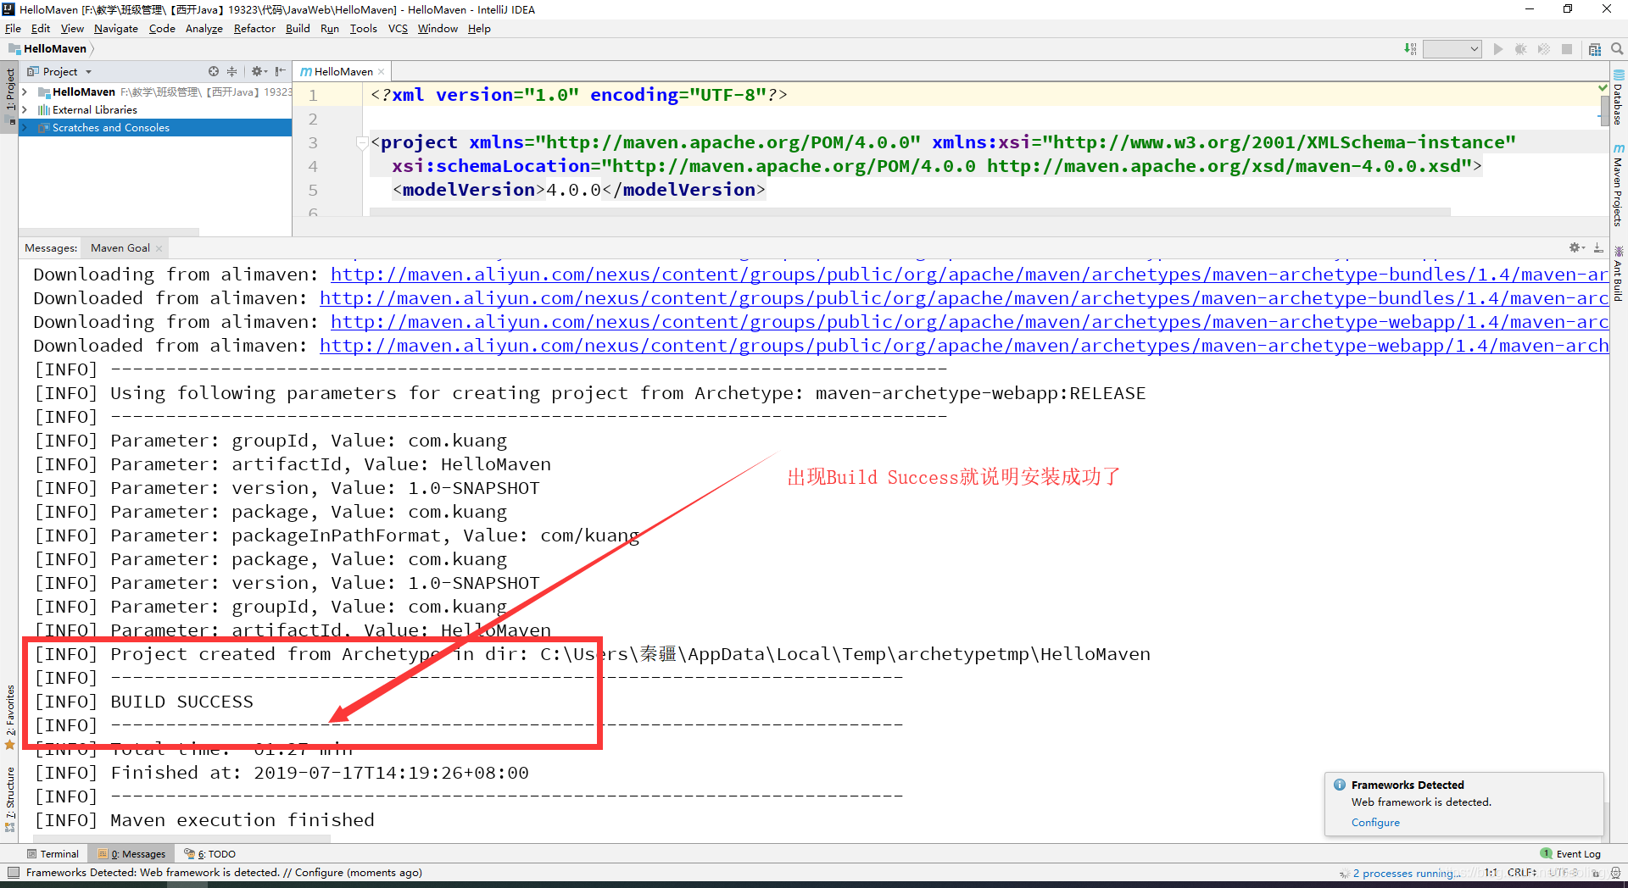Open the Project Structure icon in toolbar
The height and width of the screenshot is (888, 1628).
(1595, 49)
